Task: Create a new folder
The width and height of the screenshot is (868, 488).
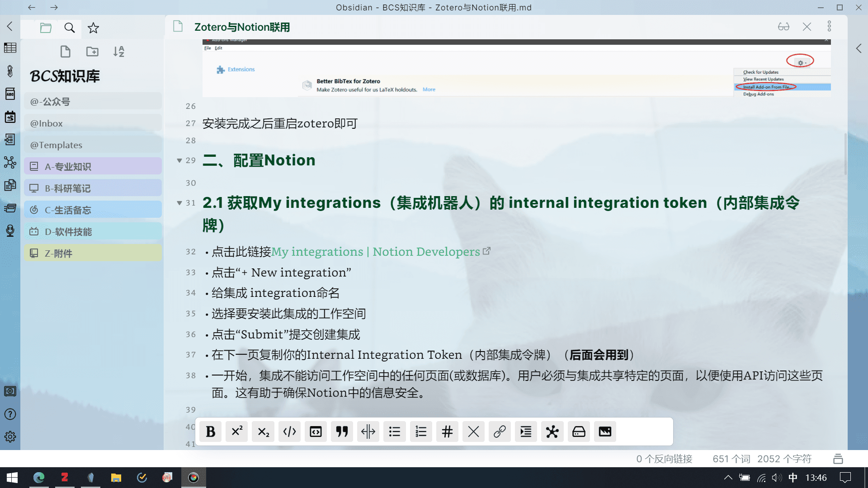Action: coord(92,52)
